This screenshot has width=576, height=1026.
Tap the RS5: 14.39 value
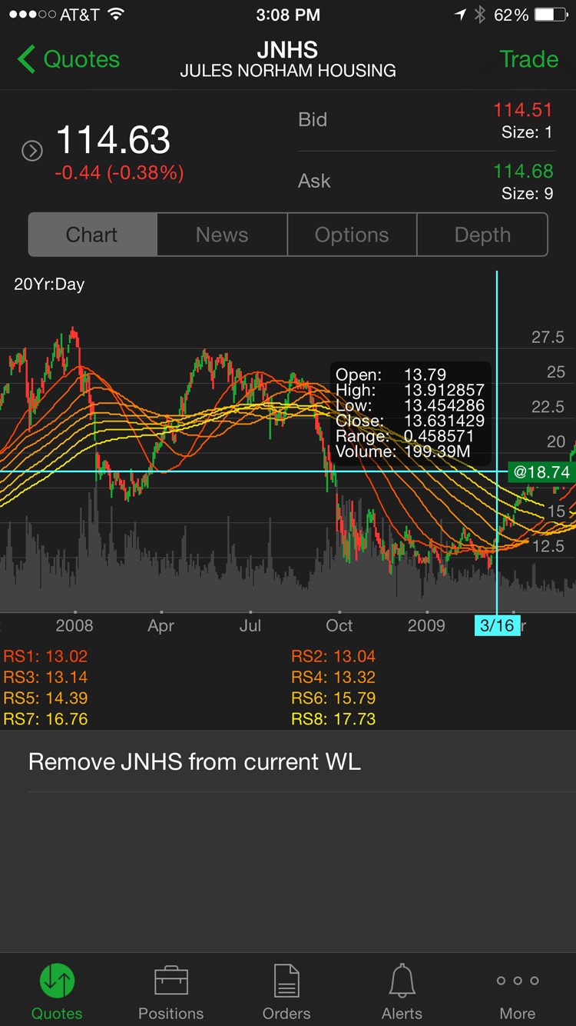45,698
